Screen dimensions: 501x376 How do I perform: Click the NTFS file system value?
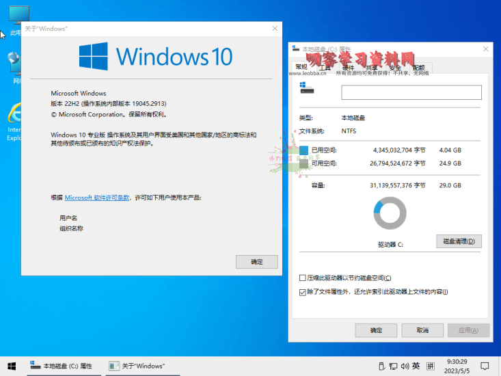tap(349, 131)
